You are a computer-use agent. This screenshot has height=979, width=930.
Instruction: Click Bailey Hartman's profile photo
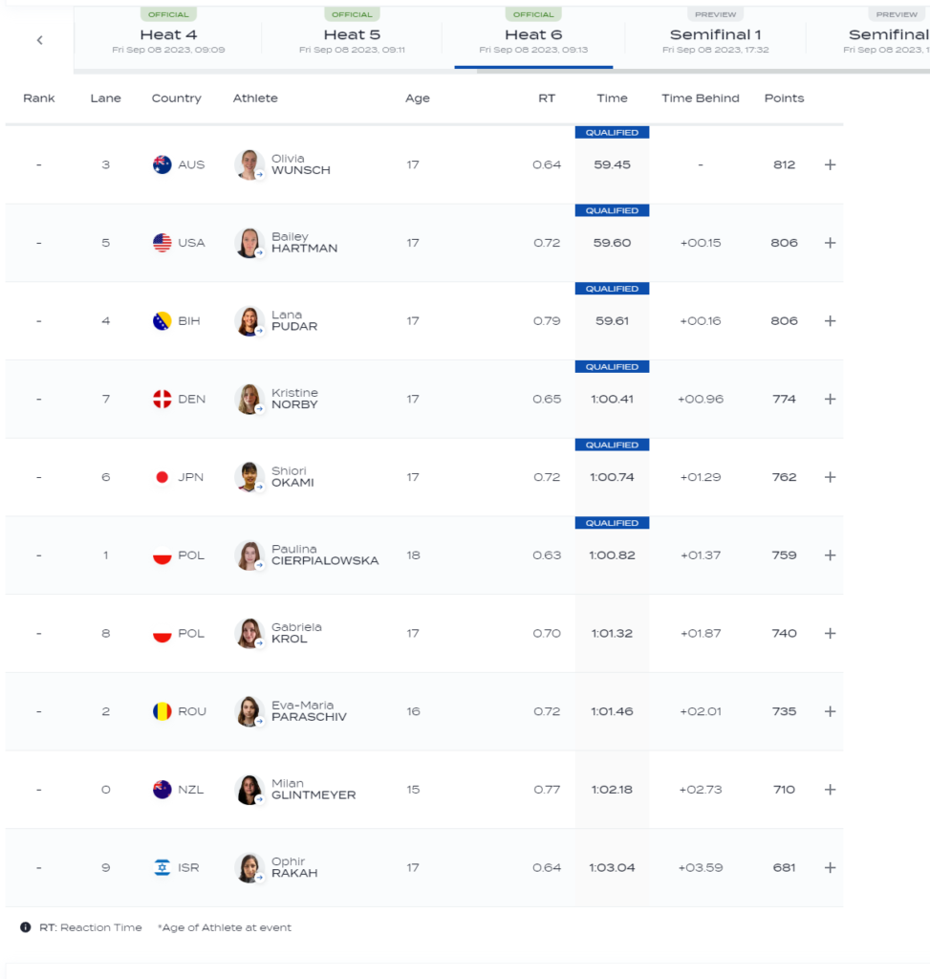(249, 243)
